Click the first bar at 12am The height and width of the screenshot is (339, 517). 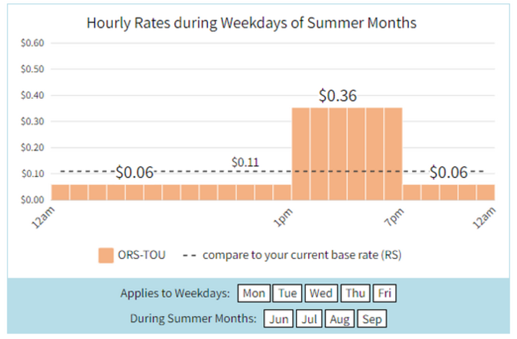pos(60,193)
